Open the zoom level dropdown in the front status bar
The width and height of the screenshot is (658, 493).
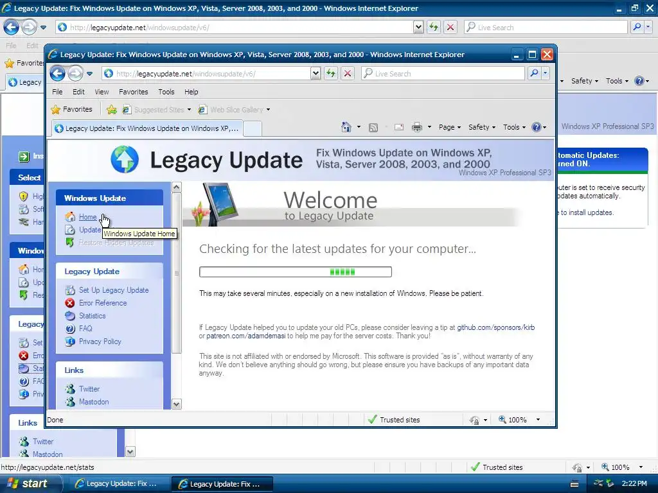click(538, 420)
